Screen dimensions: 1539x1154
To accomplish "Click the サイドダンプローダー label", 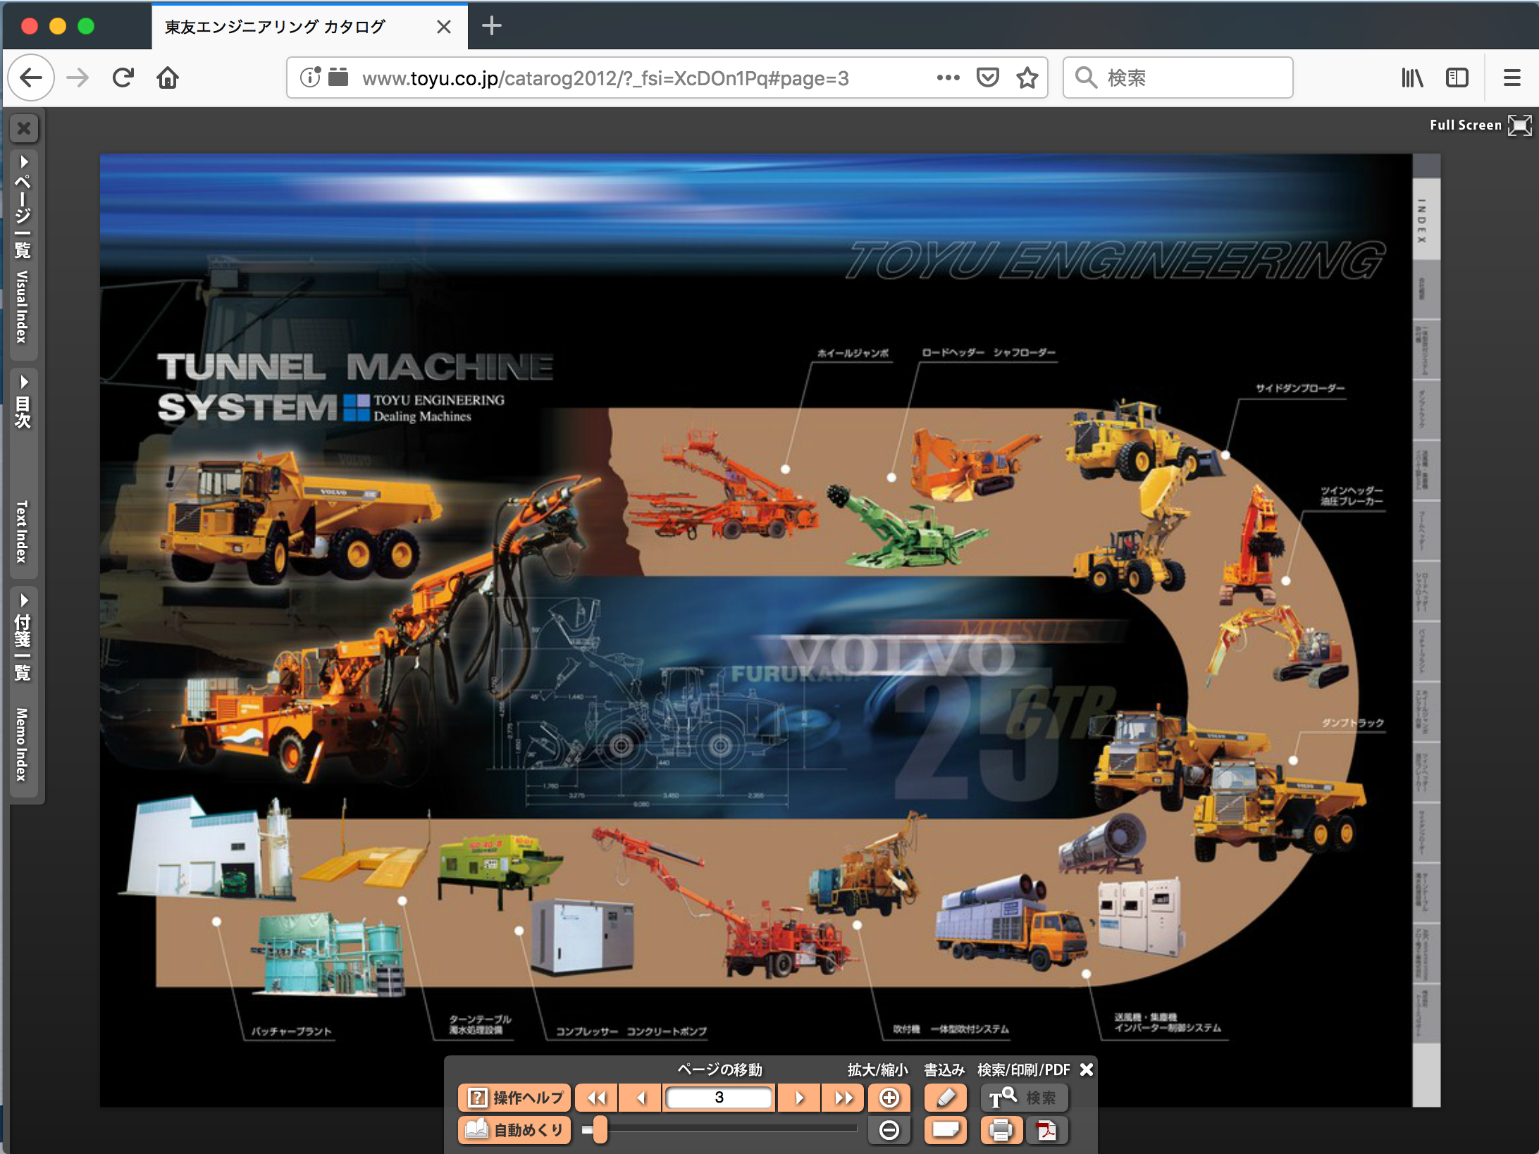I will click(1299, 388).
